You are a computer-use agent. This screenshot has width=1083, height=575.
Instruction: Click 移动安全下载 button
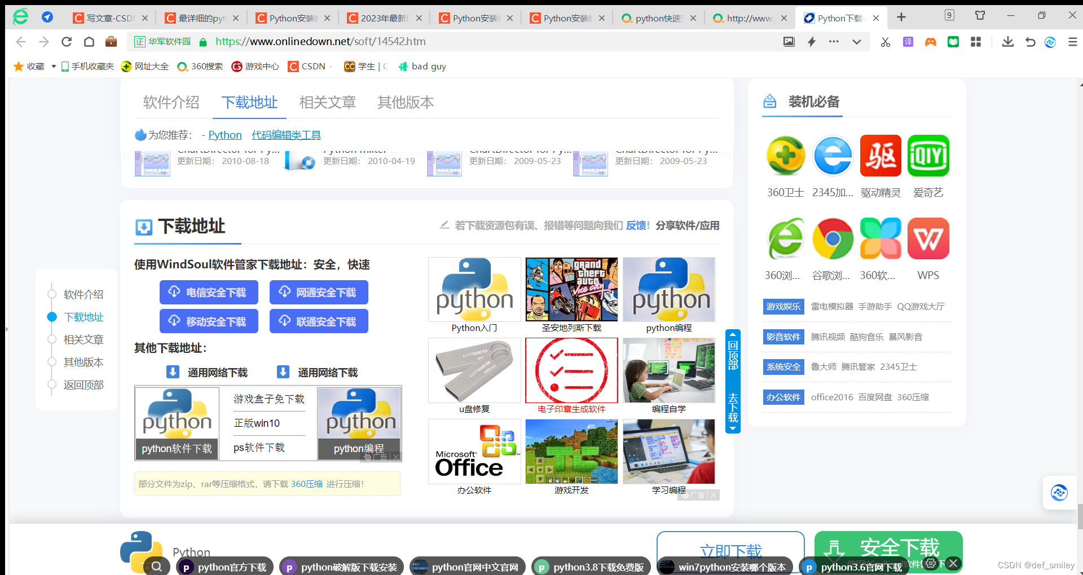(x=209, y=321)
